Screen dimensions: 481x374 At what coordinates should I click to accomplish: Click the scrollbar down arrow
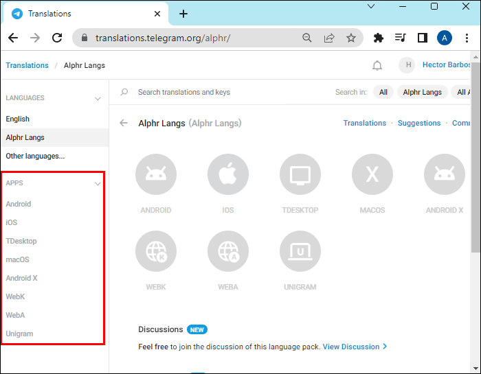pos(476,369)
